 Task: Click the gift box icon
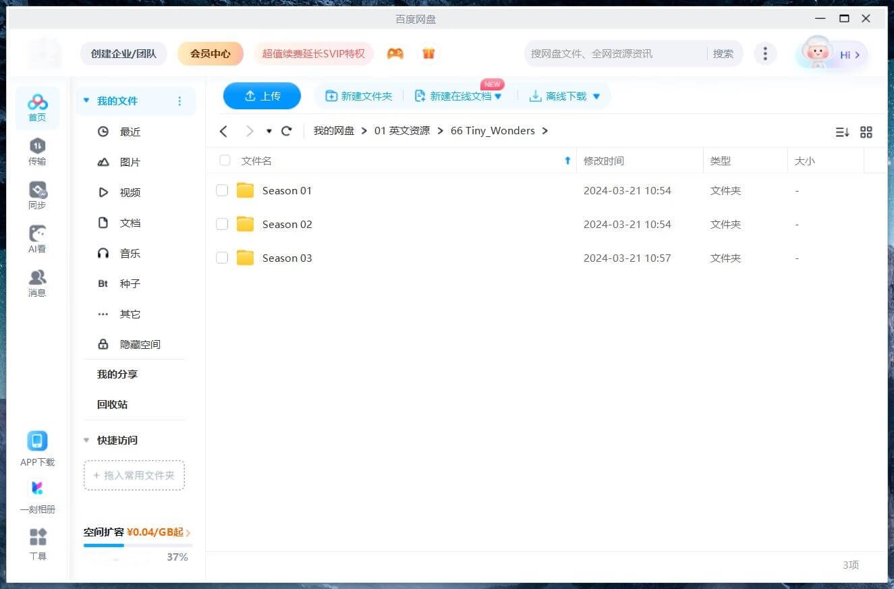coord(428,53)
